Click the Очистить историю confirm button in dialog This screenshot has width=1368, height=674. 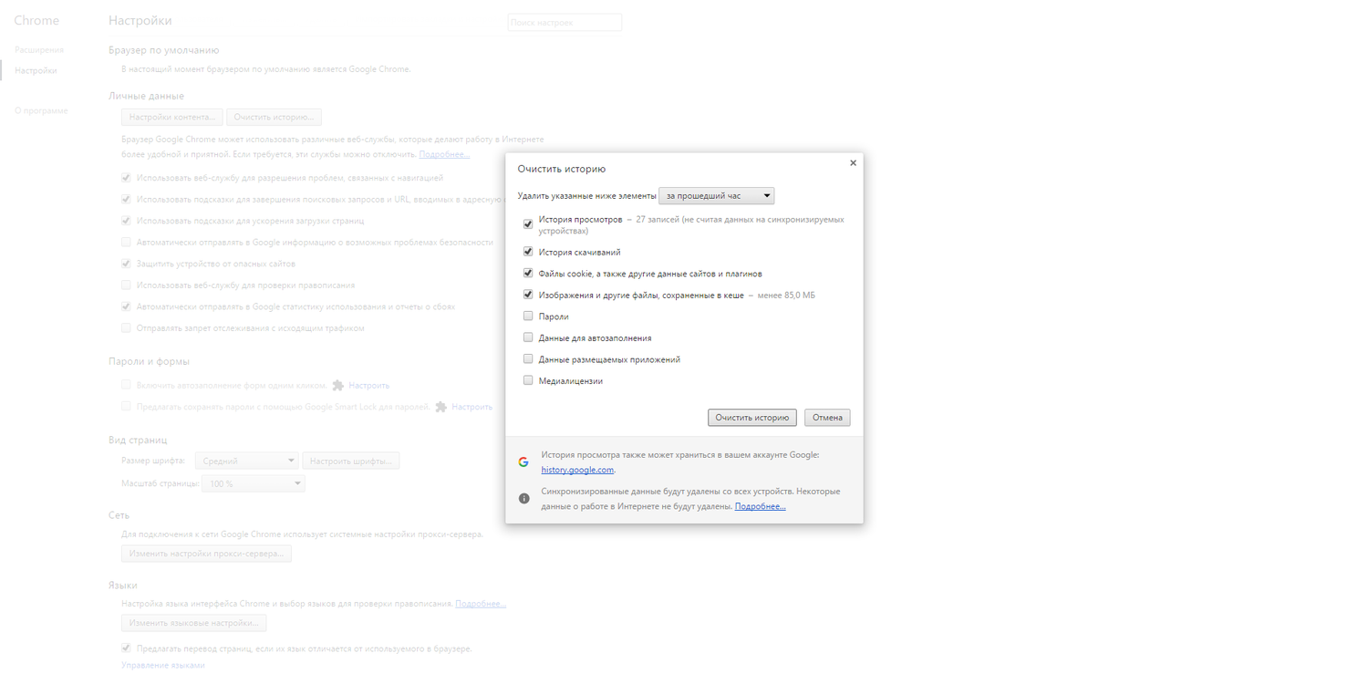coord(751,418)
